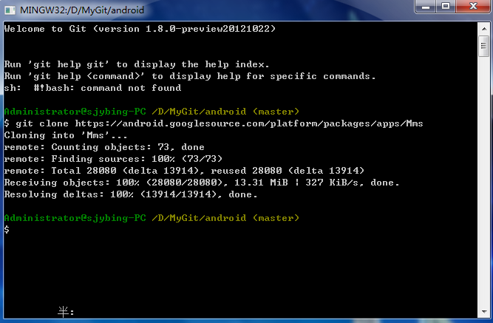Click the vertical scrollbar thumb
The height and width of the screenshot is (323, 493).
point(483,47)
